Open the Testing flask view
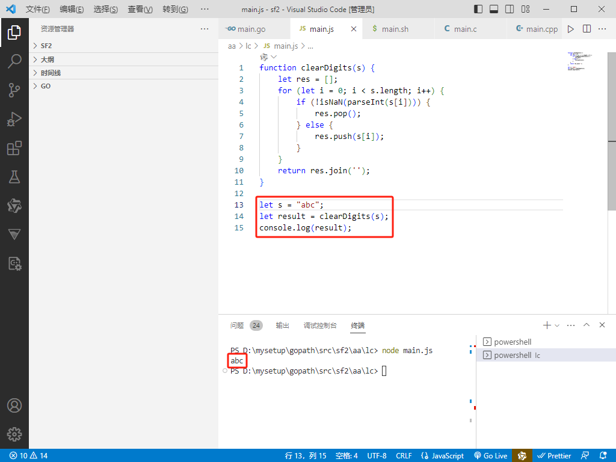Screen dimensions: 616x462 coord(14,177)
